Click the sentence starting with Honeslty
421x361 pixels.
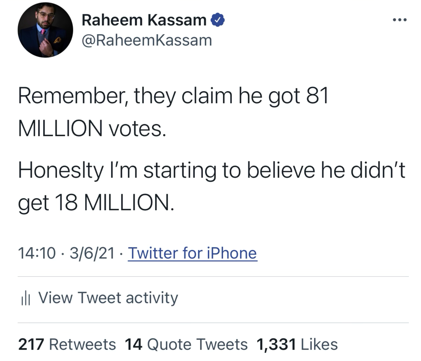(211, 187)
